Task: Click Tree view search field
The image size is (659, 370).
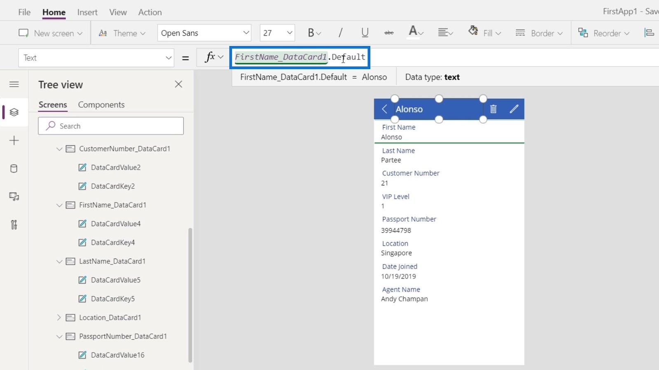Action: [x=111, y=126]
